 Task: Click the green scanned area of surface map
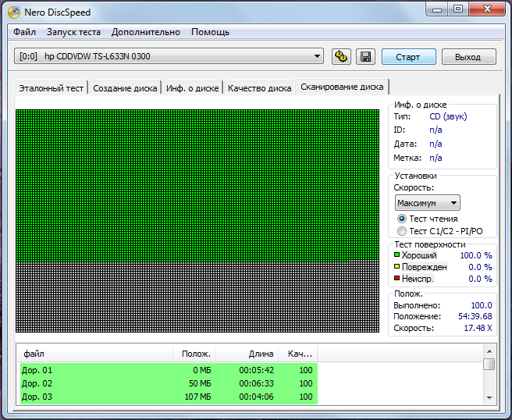click(x=197, y=184)
